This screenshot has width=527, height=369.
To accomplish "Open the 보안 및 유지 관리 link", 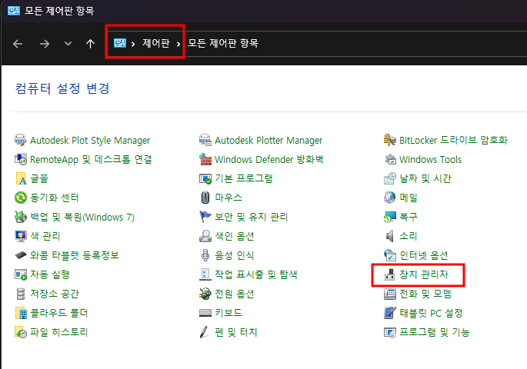I will tap(252, 217).
